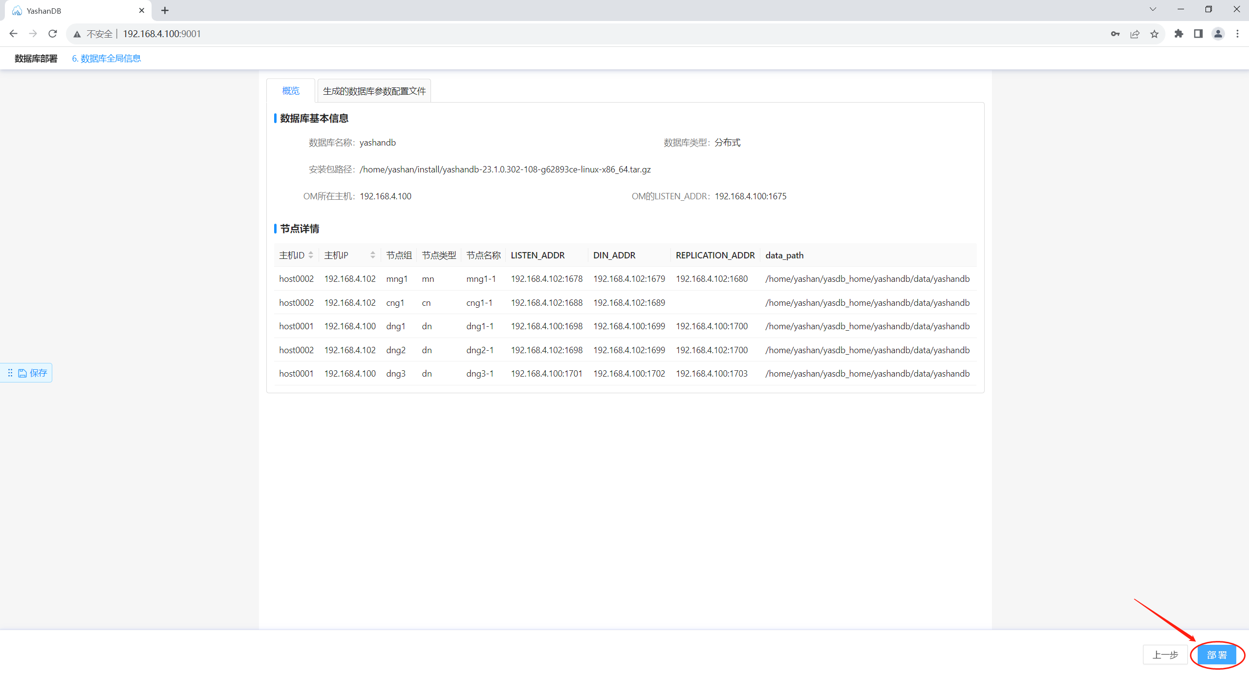Click the 6. 数据库全局信息 step link
The height and width of the screenshot is (678, 1249).
click(x=107, y=59)
